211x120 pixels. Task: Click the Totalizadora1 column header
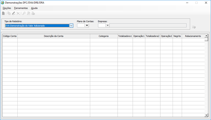click(125, 36)
